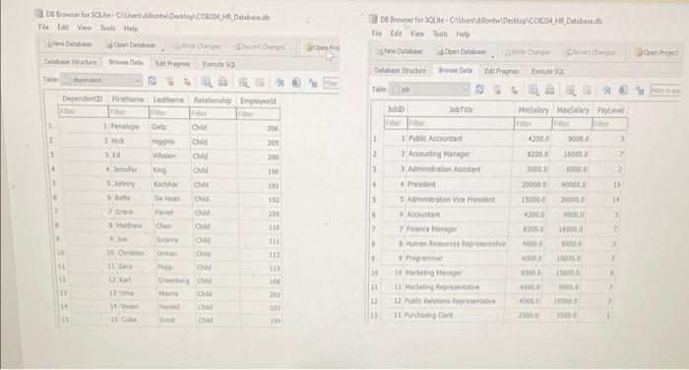Select the Purchasing Clerk job title cell
Image resolution: width=689 pixels, height=370 pixels.
454,316
